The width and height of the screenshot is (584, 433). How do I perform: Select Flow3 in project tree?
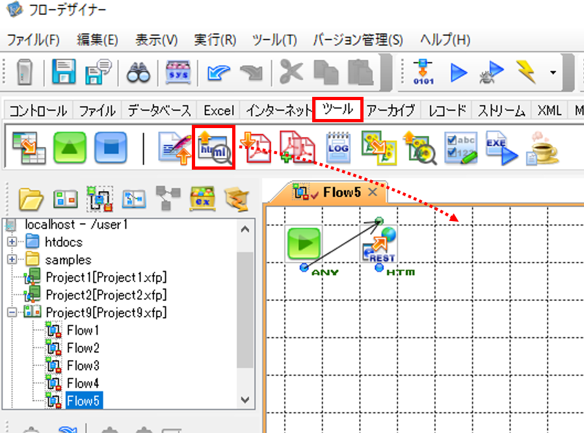(83, 365)
